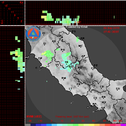126x126 pixels.
Task: Select the AR city marker label
Action: tap(54, 41)
